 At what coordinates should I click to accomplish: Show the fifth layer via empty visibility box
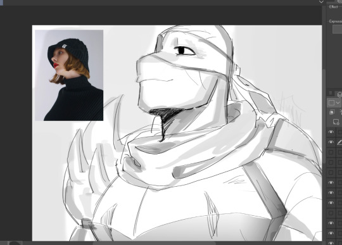[331, 172]
